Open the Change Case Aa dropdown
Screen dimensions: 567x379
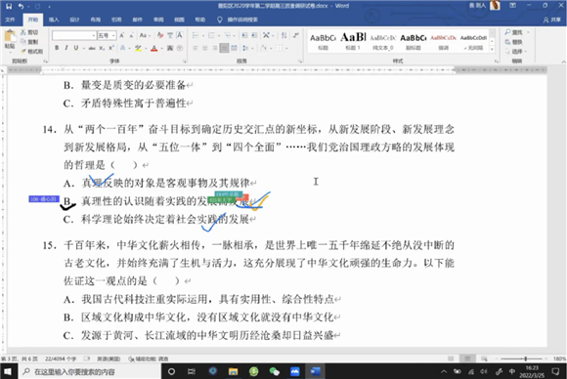pos(144,35)
